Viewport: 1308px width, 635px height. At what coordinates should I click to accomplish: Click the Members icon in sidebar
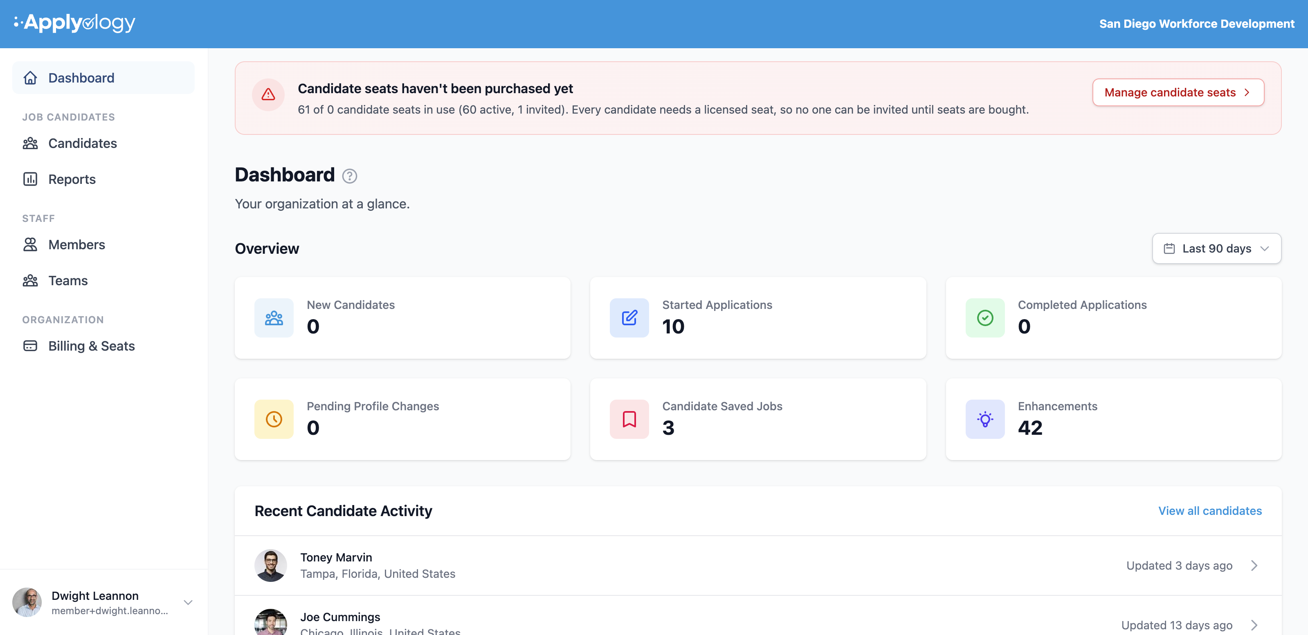click(30, 244)
